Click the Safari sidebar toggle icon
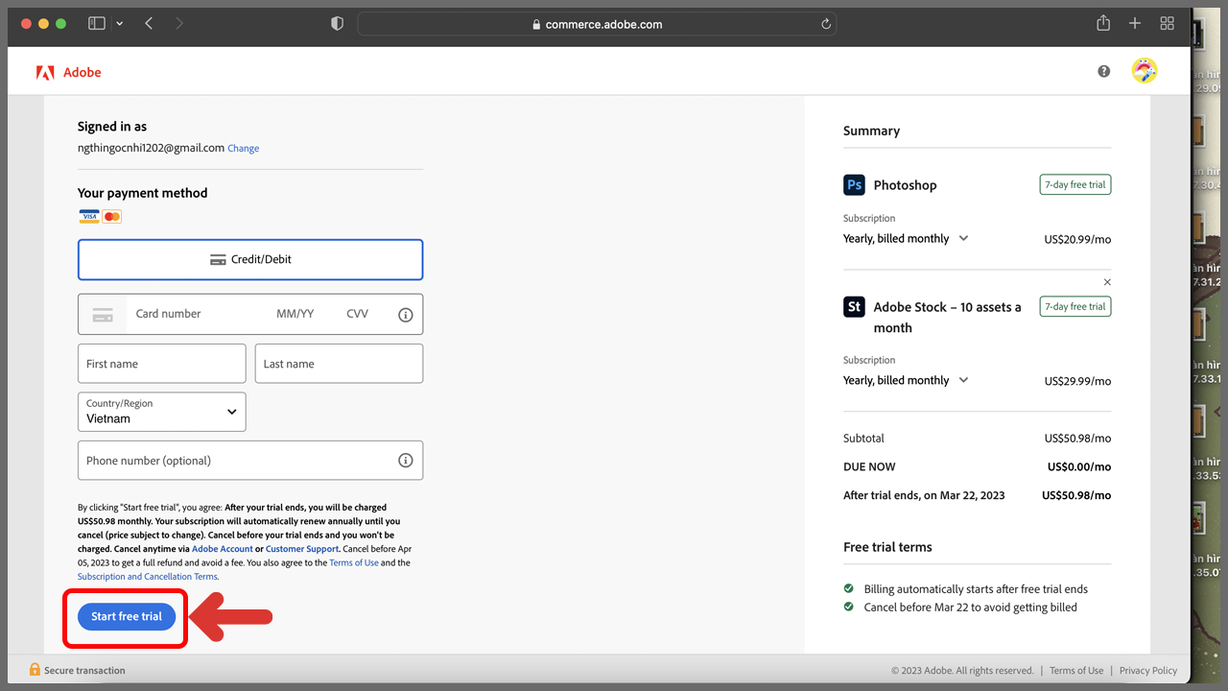 pyautogui.click(x=97, y=23)
